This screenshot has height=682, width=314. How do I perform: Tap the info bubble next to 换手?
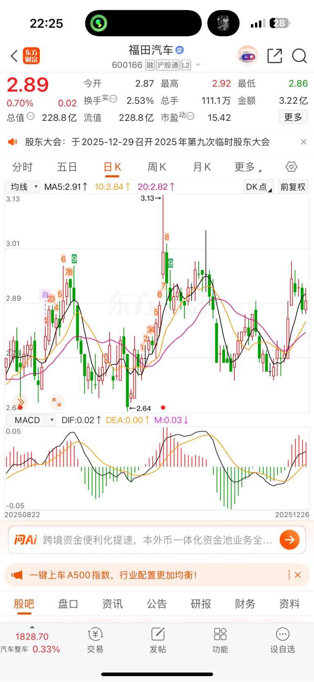113,98
